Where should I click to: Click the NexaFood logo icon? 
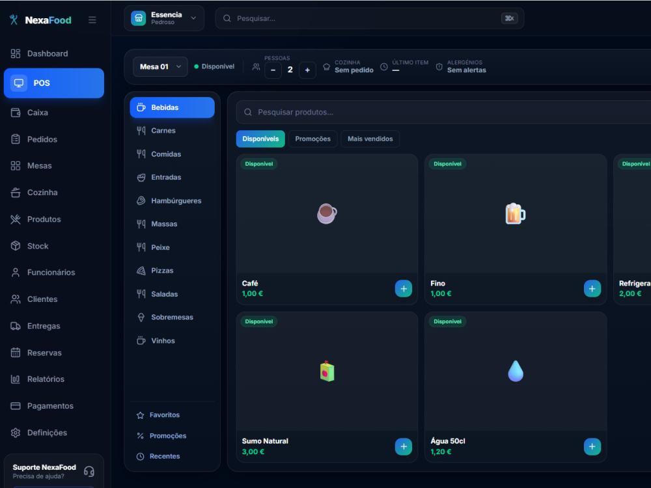[x=14, y=20]
